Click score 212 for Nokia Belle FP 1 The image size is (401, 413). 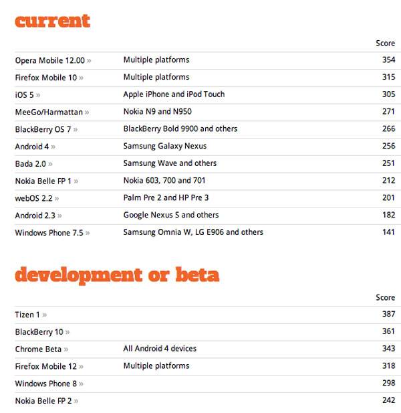(x=389, y=181)
